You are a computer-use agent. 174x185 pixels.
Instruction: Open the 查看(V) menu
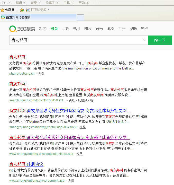[x=36, y=3]
